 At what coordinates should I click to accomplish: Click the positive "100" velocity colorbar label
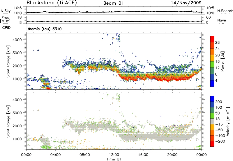(219, 107)
